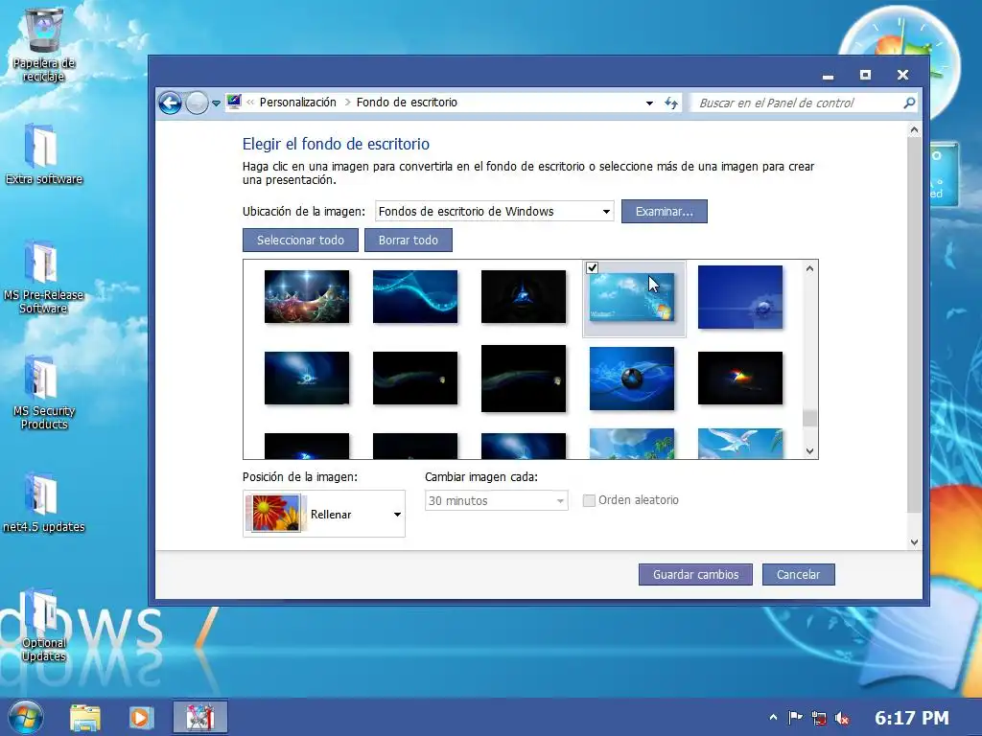Click the window's main scroll down arrow
Viewport: 982px width, 736px height.
pyautogui.click(x=914, y=542)
